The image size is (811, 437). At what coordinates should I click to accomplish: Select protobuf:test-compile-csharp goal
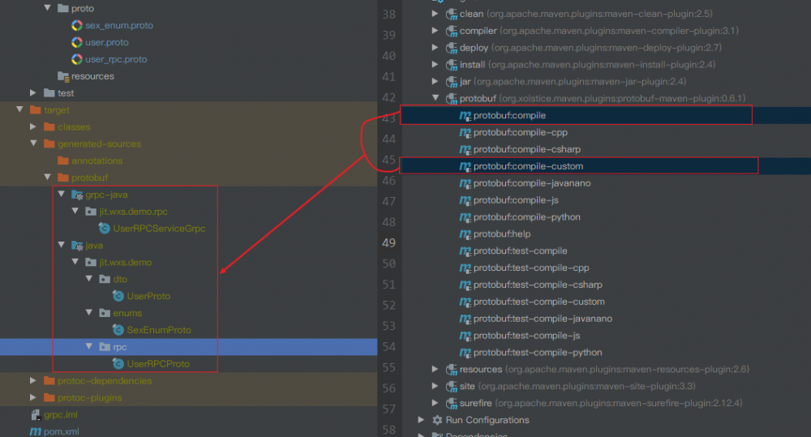pyautogui.click(x=538, y=285)
